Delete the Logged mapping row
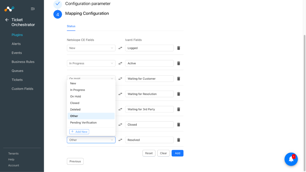 tap(179, 48)
